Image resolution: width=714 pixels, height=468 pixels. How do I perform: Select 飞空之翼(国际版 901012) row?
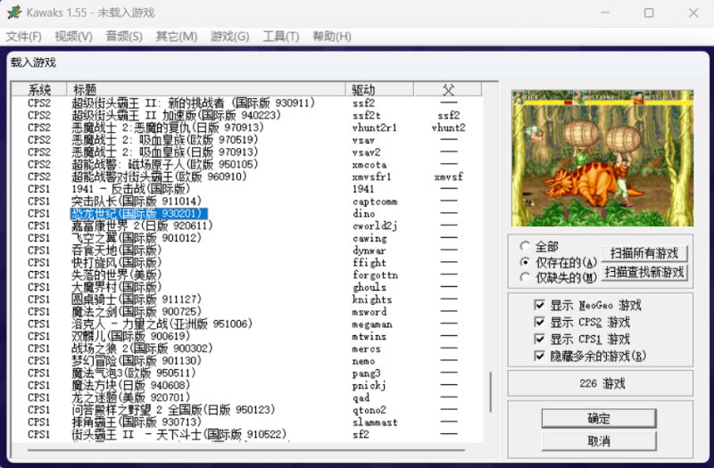pos(246,238)
